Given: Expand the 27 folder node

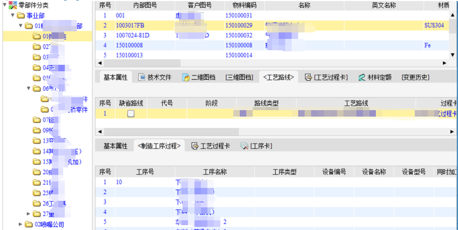Looking at the screenshot, I should pos(29,214).
